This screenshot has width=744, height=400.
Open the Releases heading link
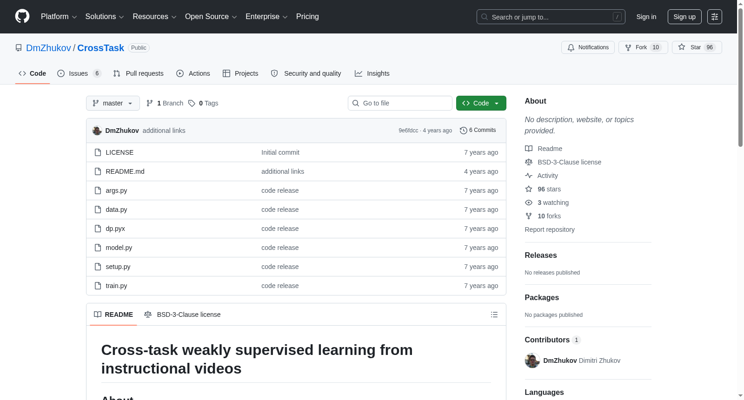[x=541, y=256]
